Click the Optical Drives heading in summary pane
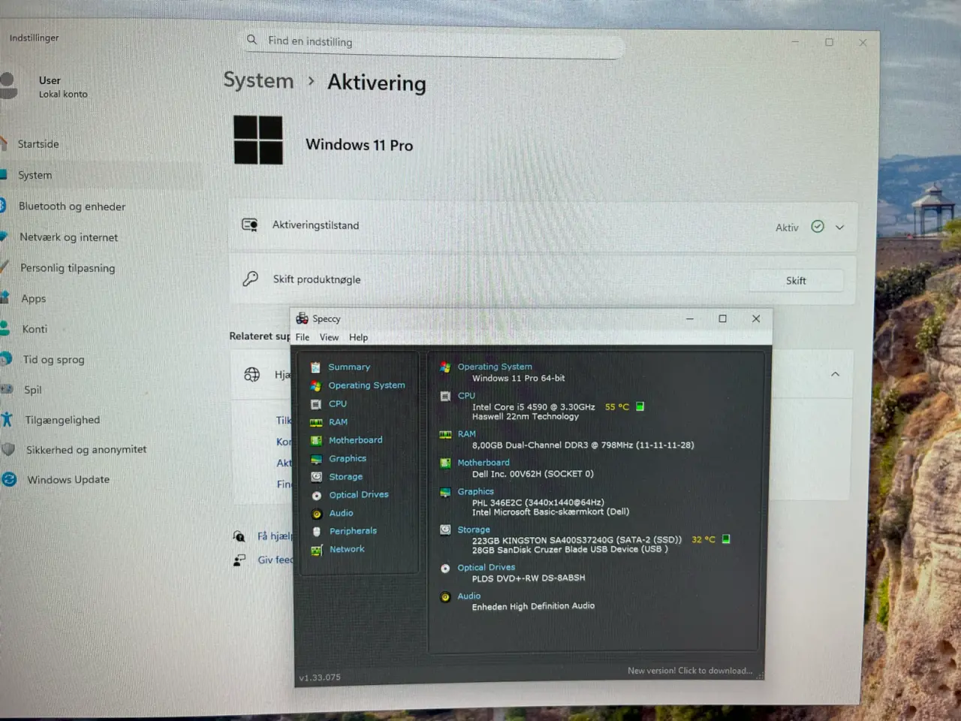 tap(486, 567)
